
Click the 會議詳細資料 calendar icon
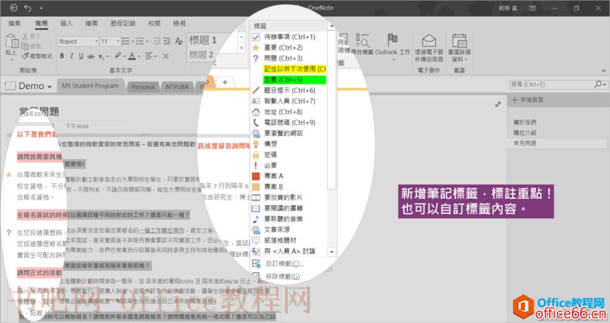click(459, 40)
